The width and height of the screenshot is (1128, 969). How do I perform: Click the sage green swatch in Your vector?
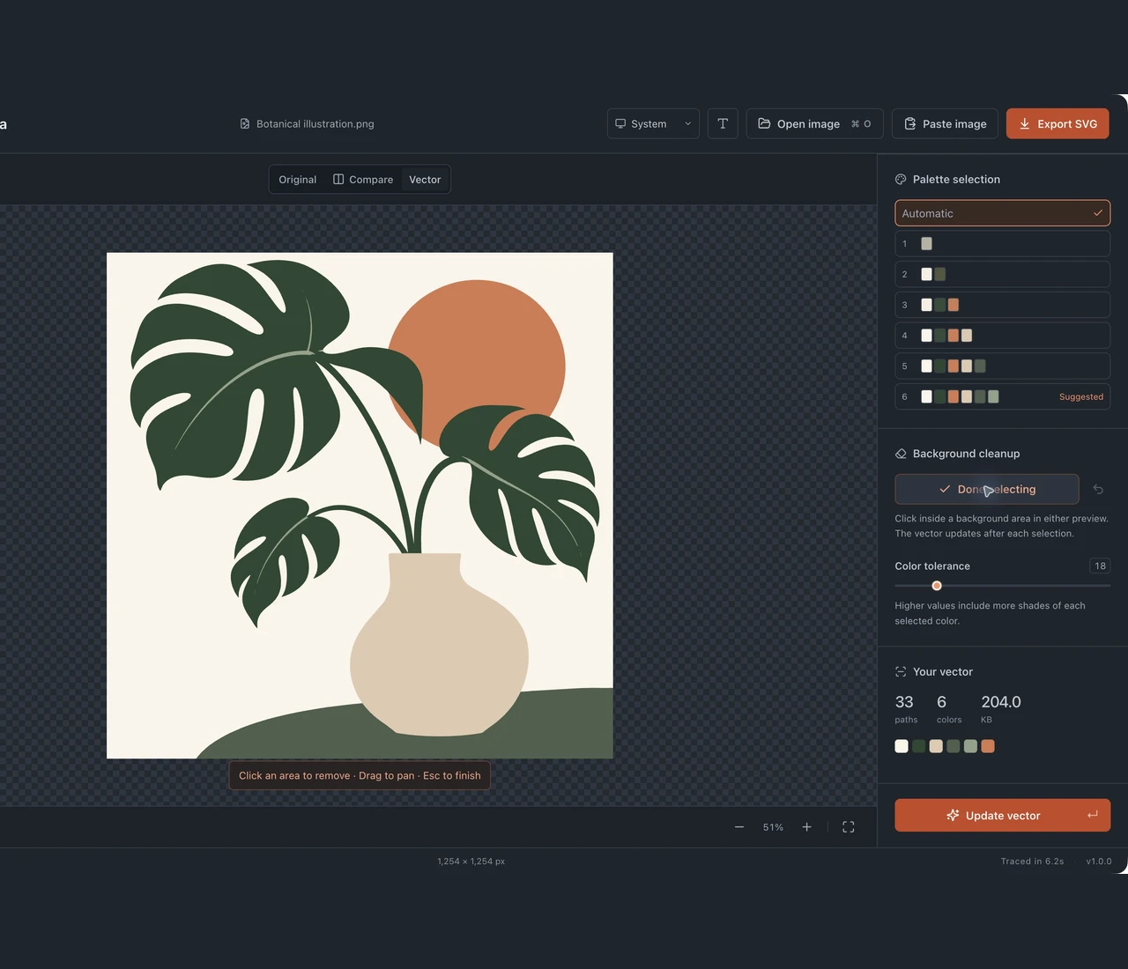click(970, 746)
